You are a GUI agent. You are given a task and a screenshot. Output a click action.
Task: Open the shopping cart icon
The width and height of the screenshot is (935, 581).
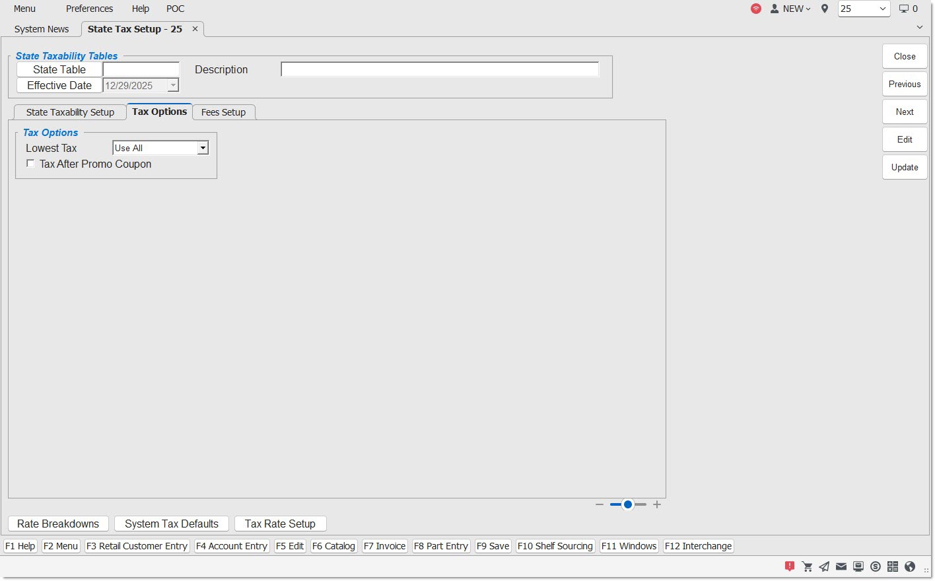pos(807,566)
